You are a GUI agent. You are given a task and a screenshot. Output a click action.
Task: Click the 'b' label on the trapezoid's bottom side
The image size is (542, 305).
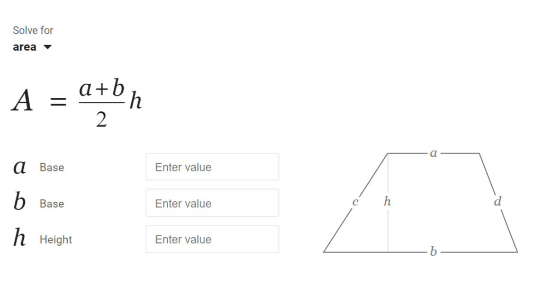click(x=432, y=250)
